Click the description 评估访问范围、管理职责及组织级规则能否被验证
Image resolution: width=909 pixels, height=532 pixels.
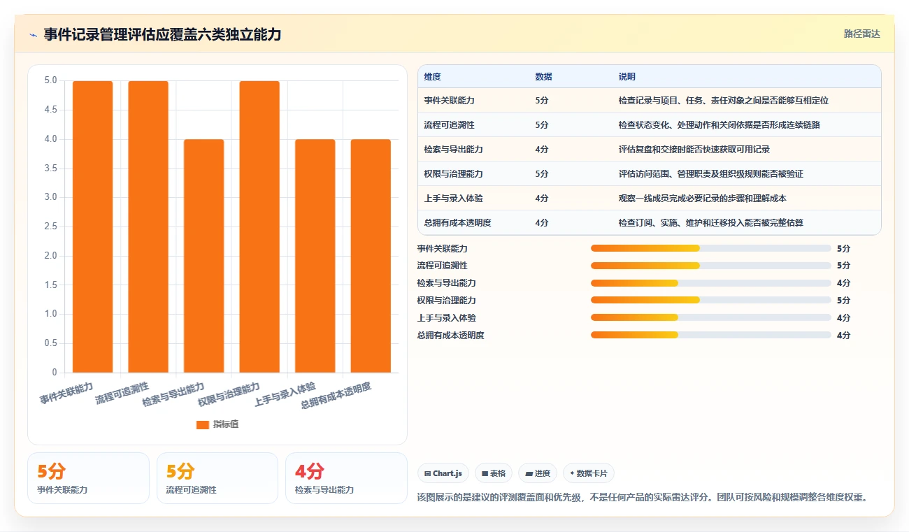[710, 174]
